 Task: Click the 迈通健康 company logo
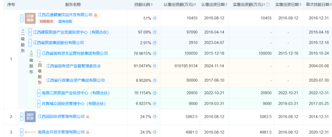30,18
